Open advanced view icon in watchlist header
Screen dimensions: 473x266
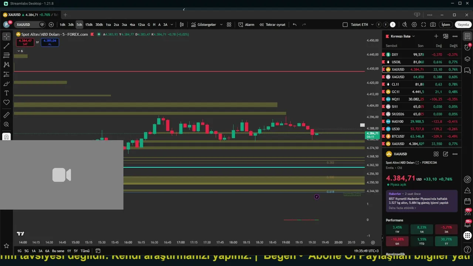coord(446,36)
